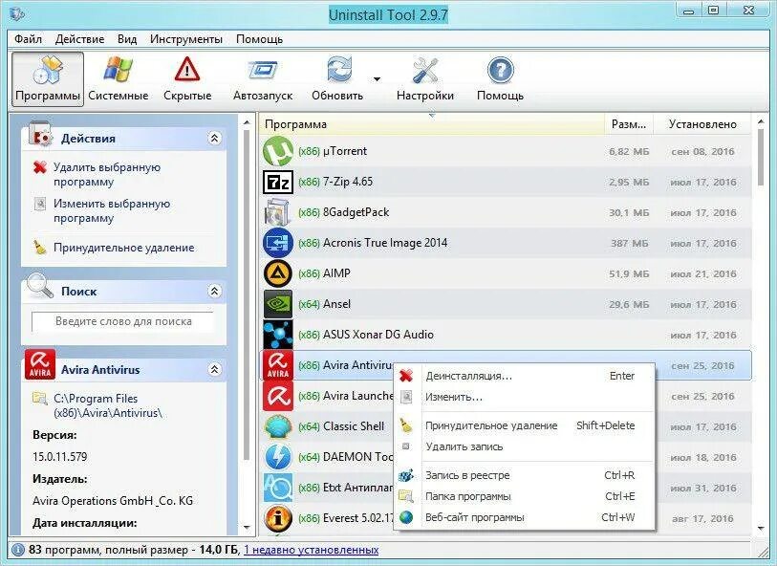Image resolution: width=777 pixels, height=566 pixels.
Task: Click the Avira Antivirus panel logo
Action: (40, 364)
